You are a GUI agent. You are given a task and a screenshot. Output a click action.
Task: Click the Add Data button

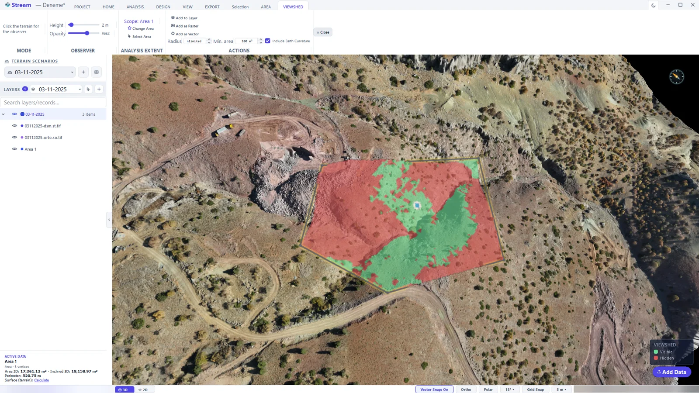point(672,372)
